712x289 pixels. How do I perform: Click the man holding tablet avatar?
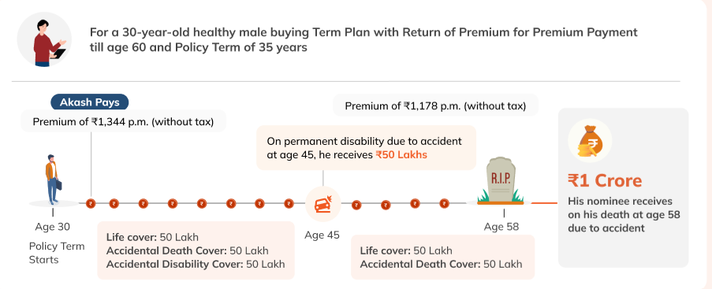[44, 39]
